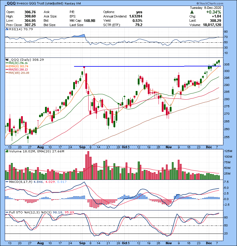Click the 'Nov' label on price axis
This screenshot has height=246, width=237.
[x=169, y=147]
